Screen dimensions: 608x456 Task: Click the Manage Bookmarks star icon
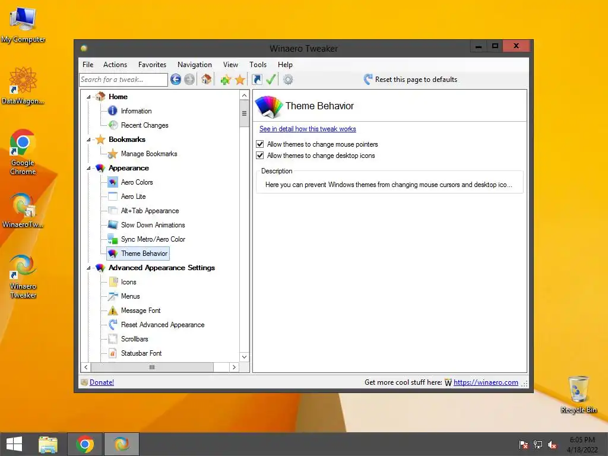(x=112, y=154)
